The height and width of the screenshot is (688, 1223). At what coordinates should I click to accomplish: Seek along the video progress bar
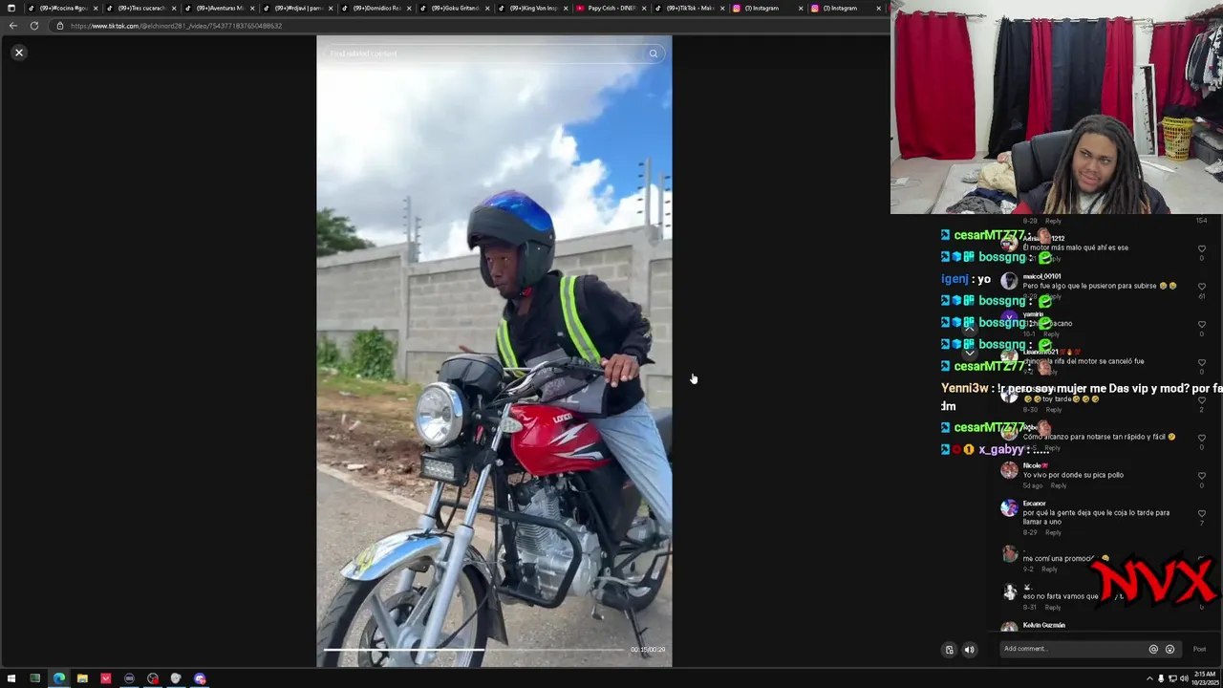(475, 650)
